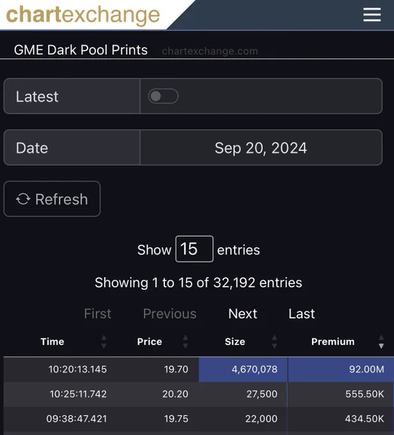
Task: Click the Refresh button
Action: click(52, 199)
